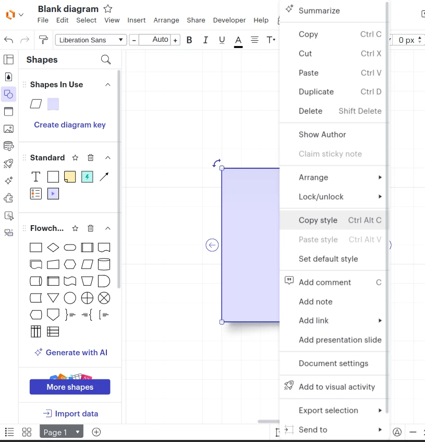Open the text color swatch in the toolbar
This screenshot has width=425, height=442.
[238, 40]
